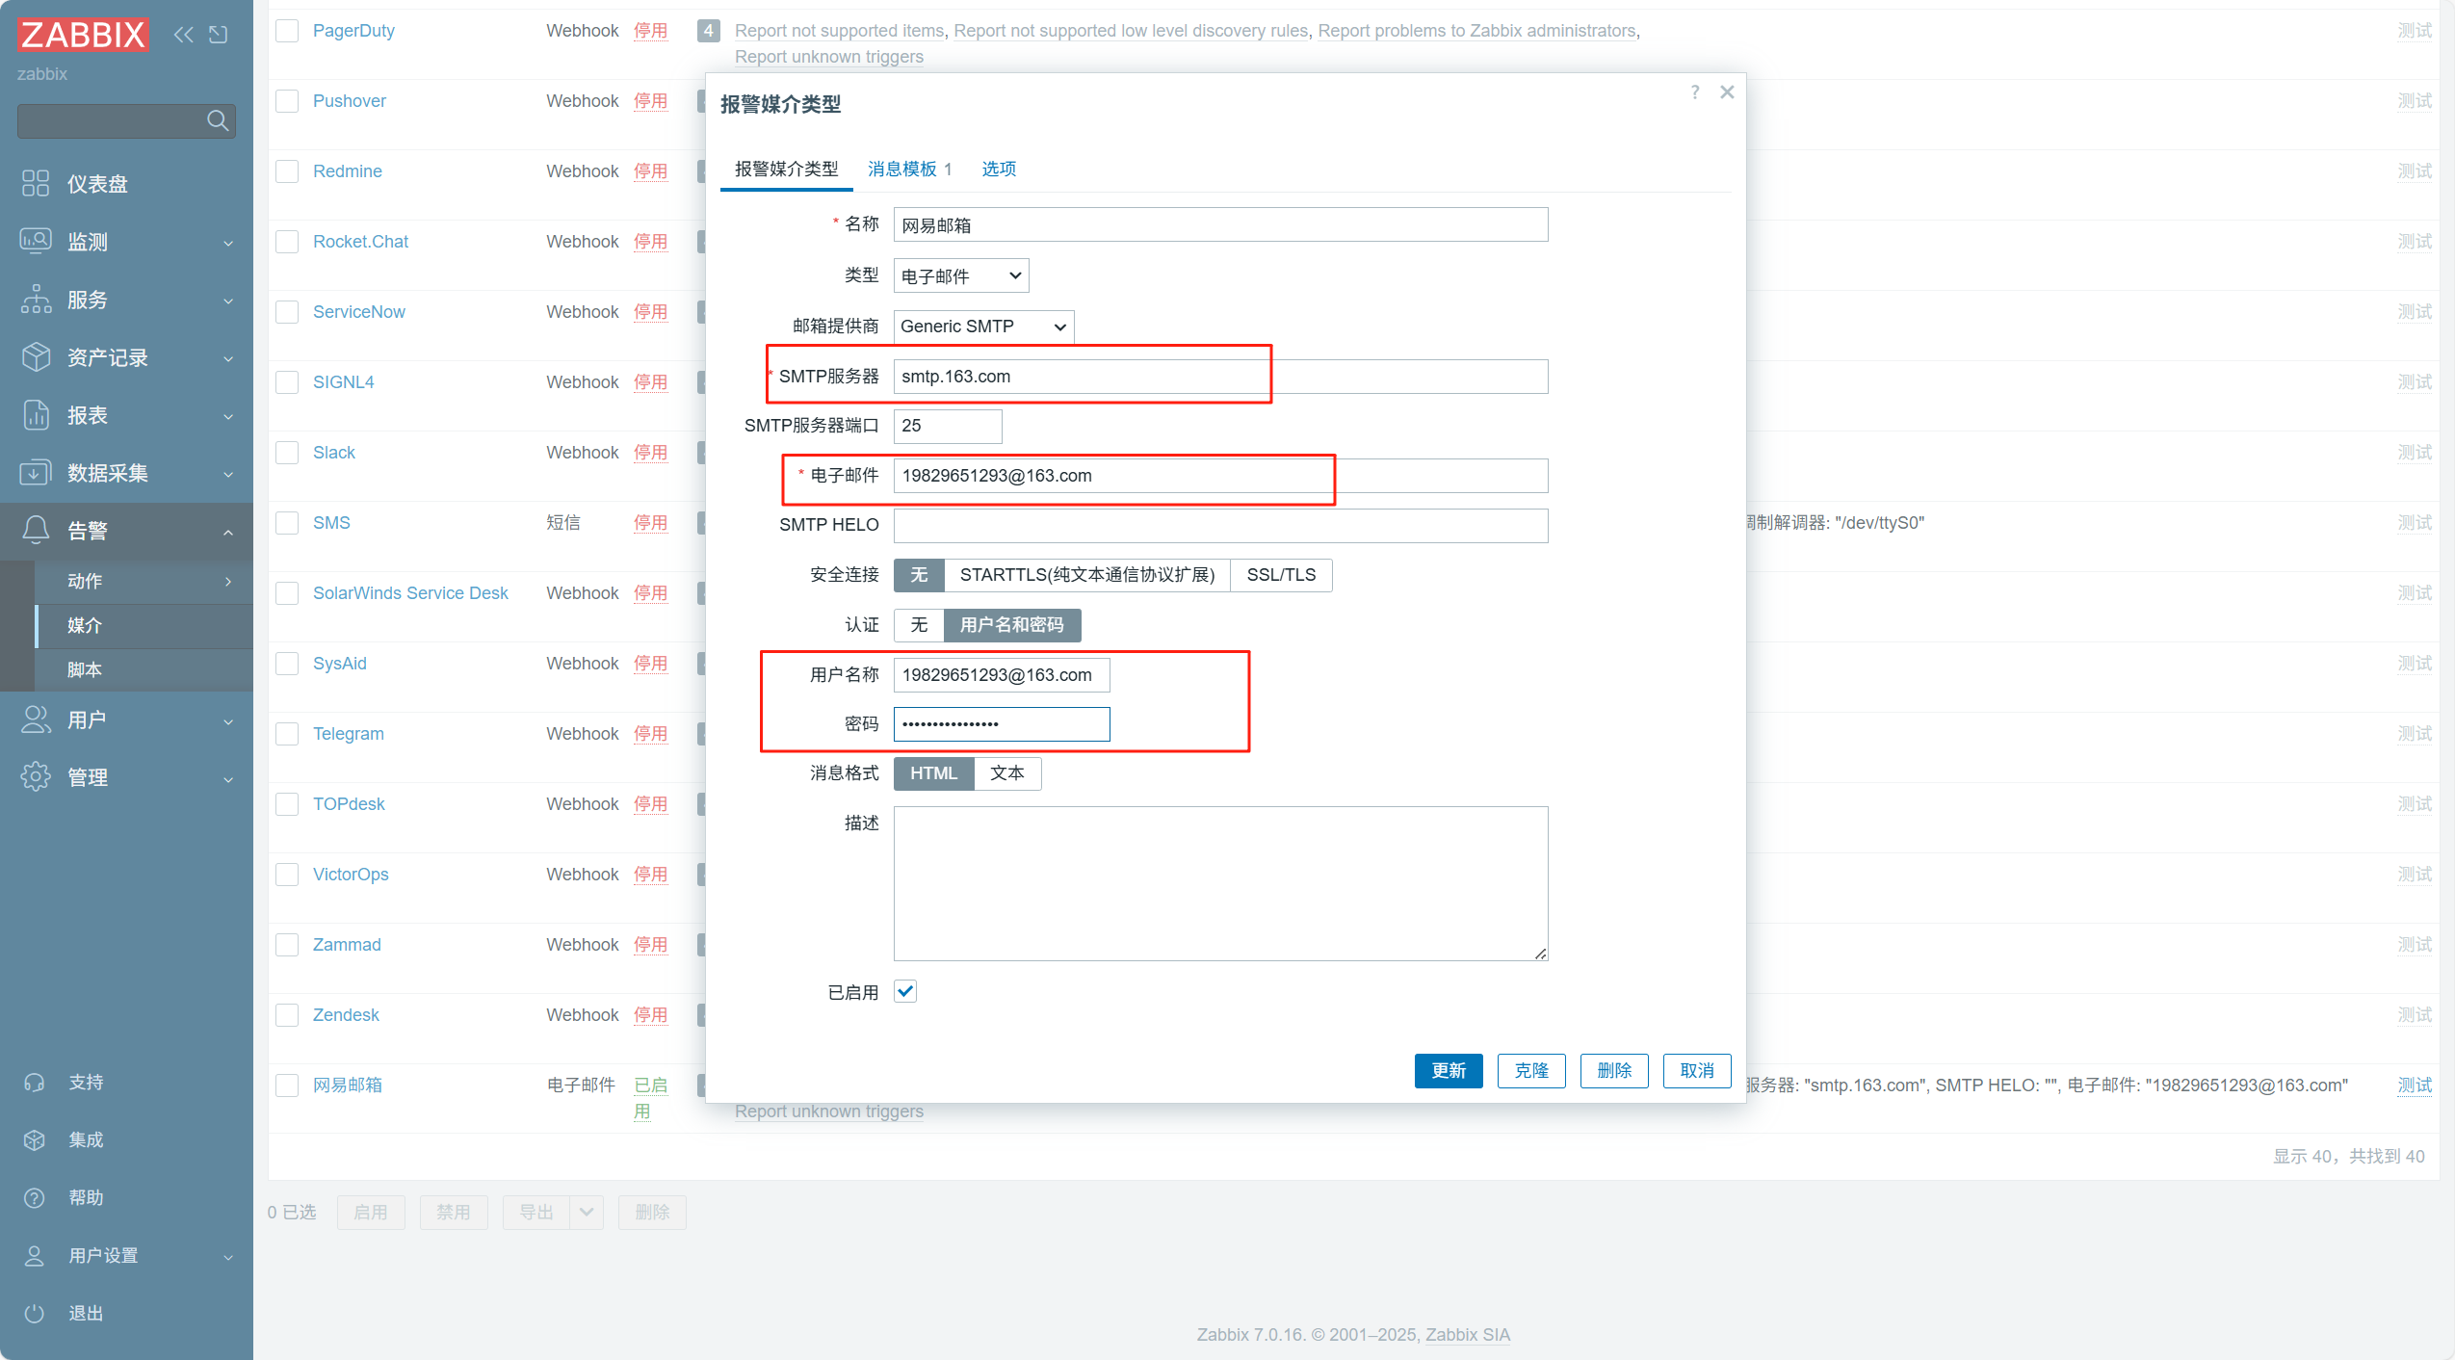Click the SMTP服务器端口 port field
Viewport: 2455px width, 1360px height.
pos(948,426)
